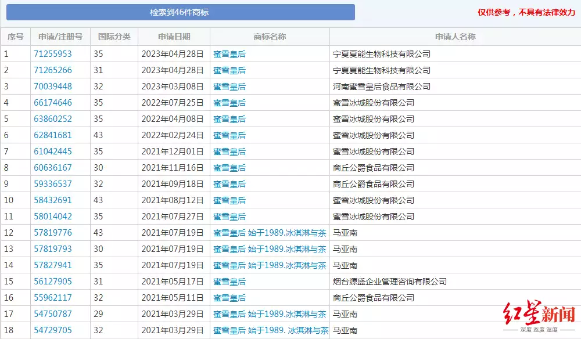Viewport: 581px width, 339px height.
Task: Click the 申请/注册号 column header
Action: (60, 37)
